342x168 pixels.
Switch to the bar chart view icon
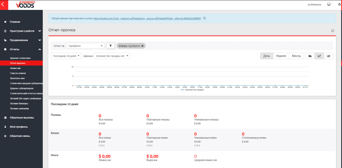(329, 56)
